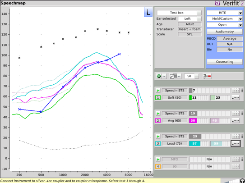
Task: Open three-dot menu for test 2
Action: [x=242, y=113]
